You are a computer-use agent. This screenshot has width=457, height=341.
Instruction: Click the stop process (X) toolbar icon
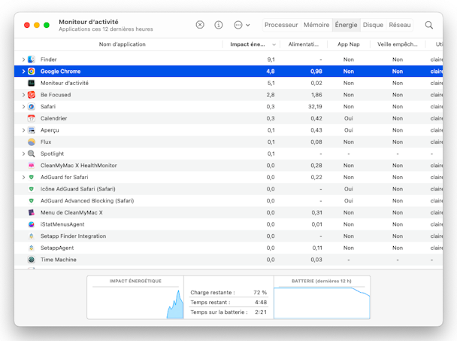(200, 25)
